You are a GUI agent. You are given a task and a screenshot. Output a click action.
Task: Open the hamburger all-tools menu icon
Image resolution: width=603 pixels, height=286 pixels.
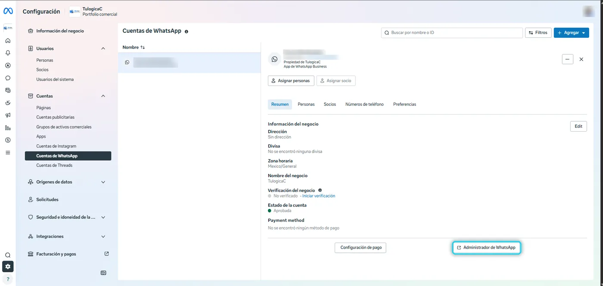[x=8, y=152]
